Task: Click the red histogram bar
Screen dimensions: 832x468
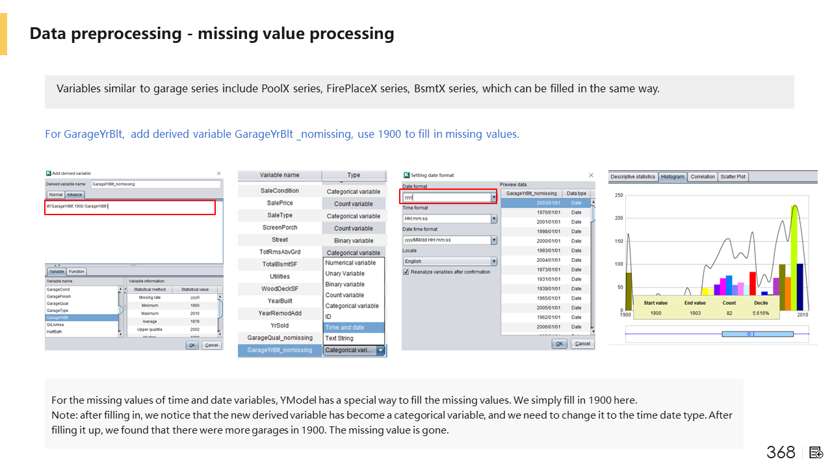Action: point(753,283)
